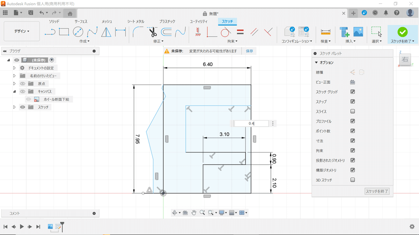
Task: Select the Mirror tool icon
Action: [x=106, y=32]
